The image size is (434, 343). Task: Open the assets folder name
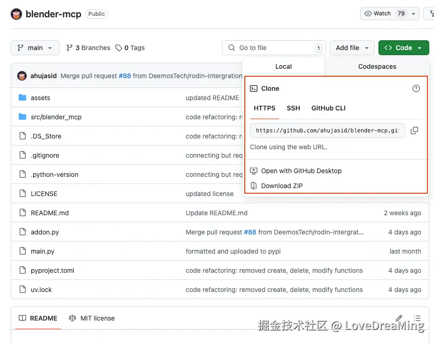41,98
